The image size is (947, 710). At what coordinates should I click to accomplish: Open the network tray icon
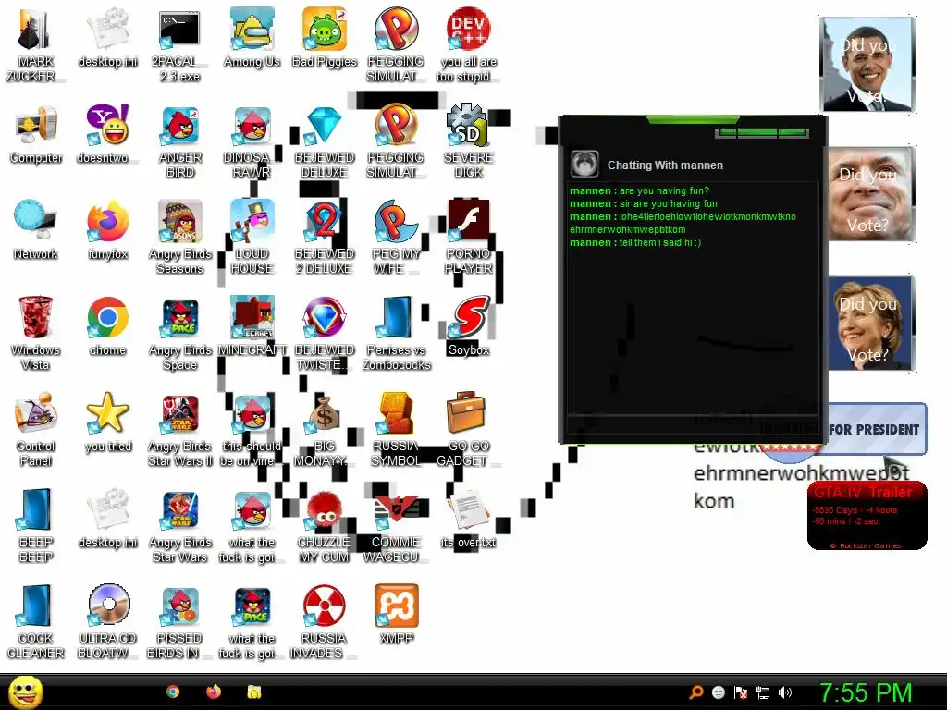[x=763, y=692]
